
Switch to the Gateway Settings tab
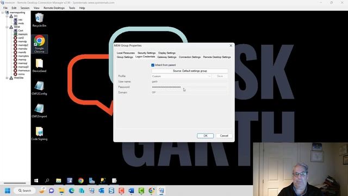(167, 57)
